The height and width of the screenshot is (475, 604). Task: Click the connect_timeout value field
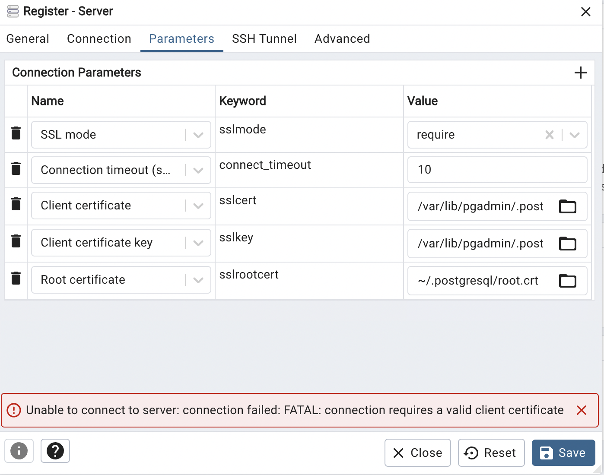(x=497, y=170)
